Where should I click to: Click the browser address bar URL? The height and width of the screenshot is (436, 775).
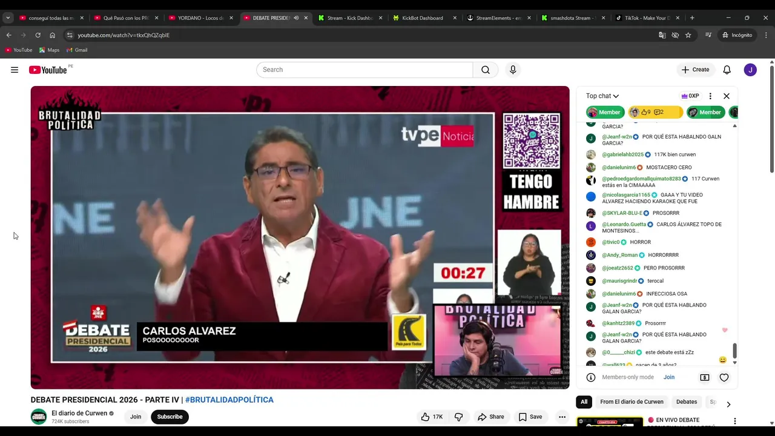tap(124, 35)
